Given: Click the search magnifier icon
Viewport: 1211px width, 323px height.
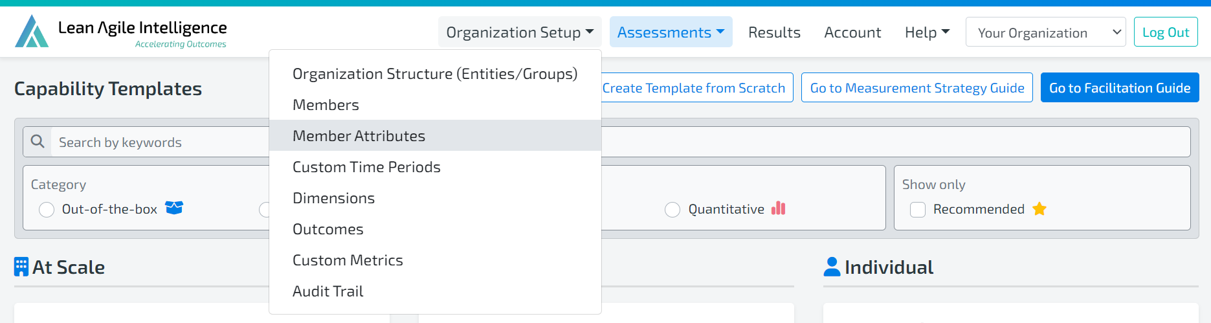Looking at the screenshot, I should (x=38, y=141).
